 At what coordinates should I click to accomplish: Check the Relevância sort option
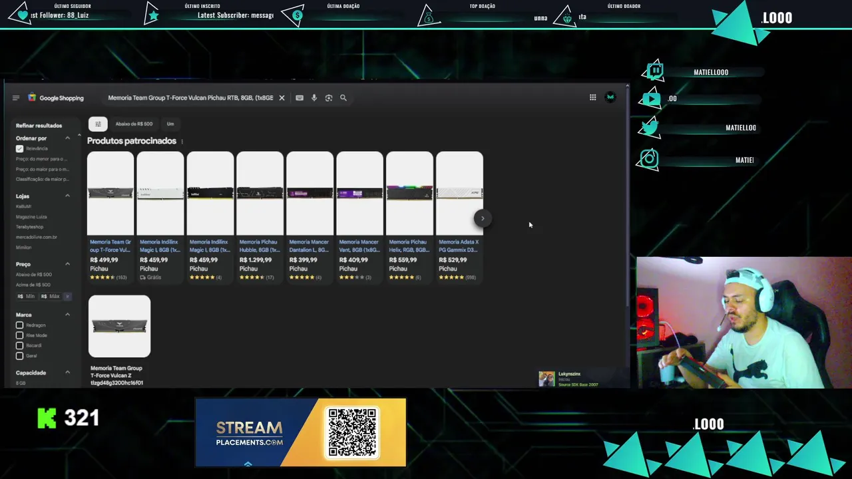tap(19, 148)
